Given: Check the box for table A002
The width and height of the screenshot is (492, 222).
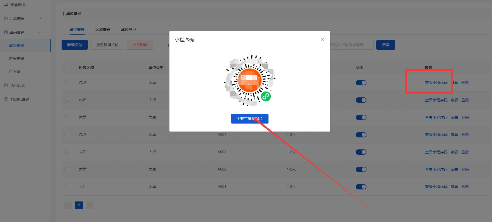Looking at the screenshot, I should click(x=67, y=169).
